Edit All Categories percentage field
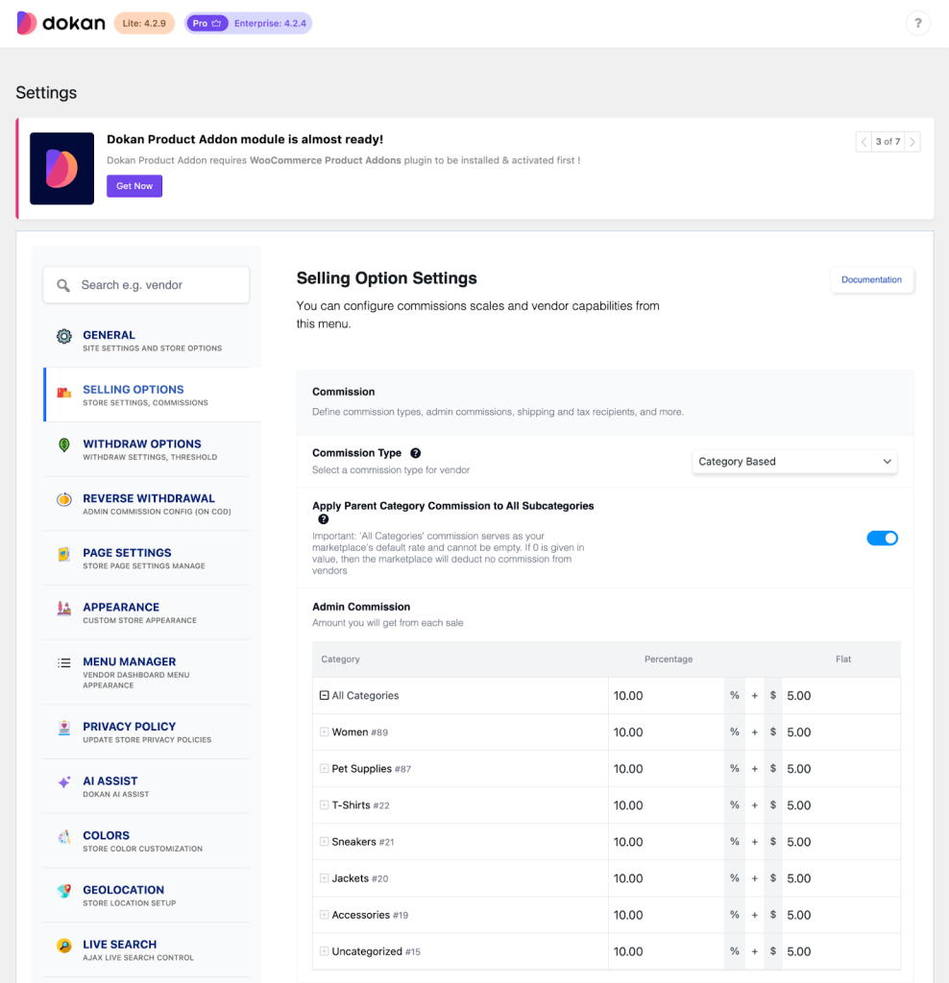This screenshot has height=983, width=949. coord(666,696)
